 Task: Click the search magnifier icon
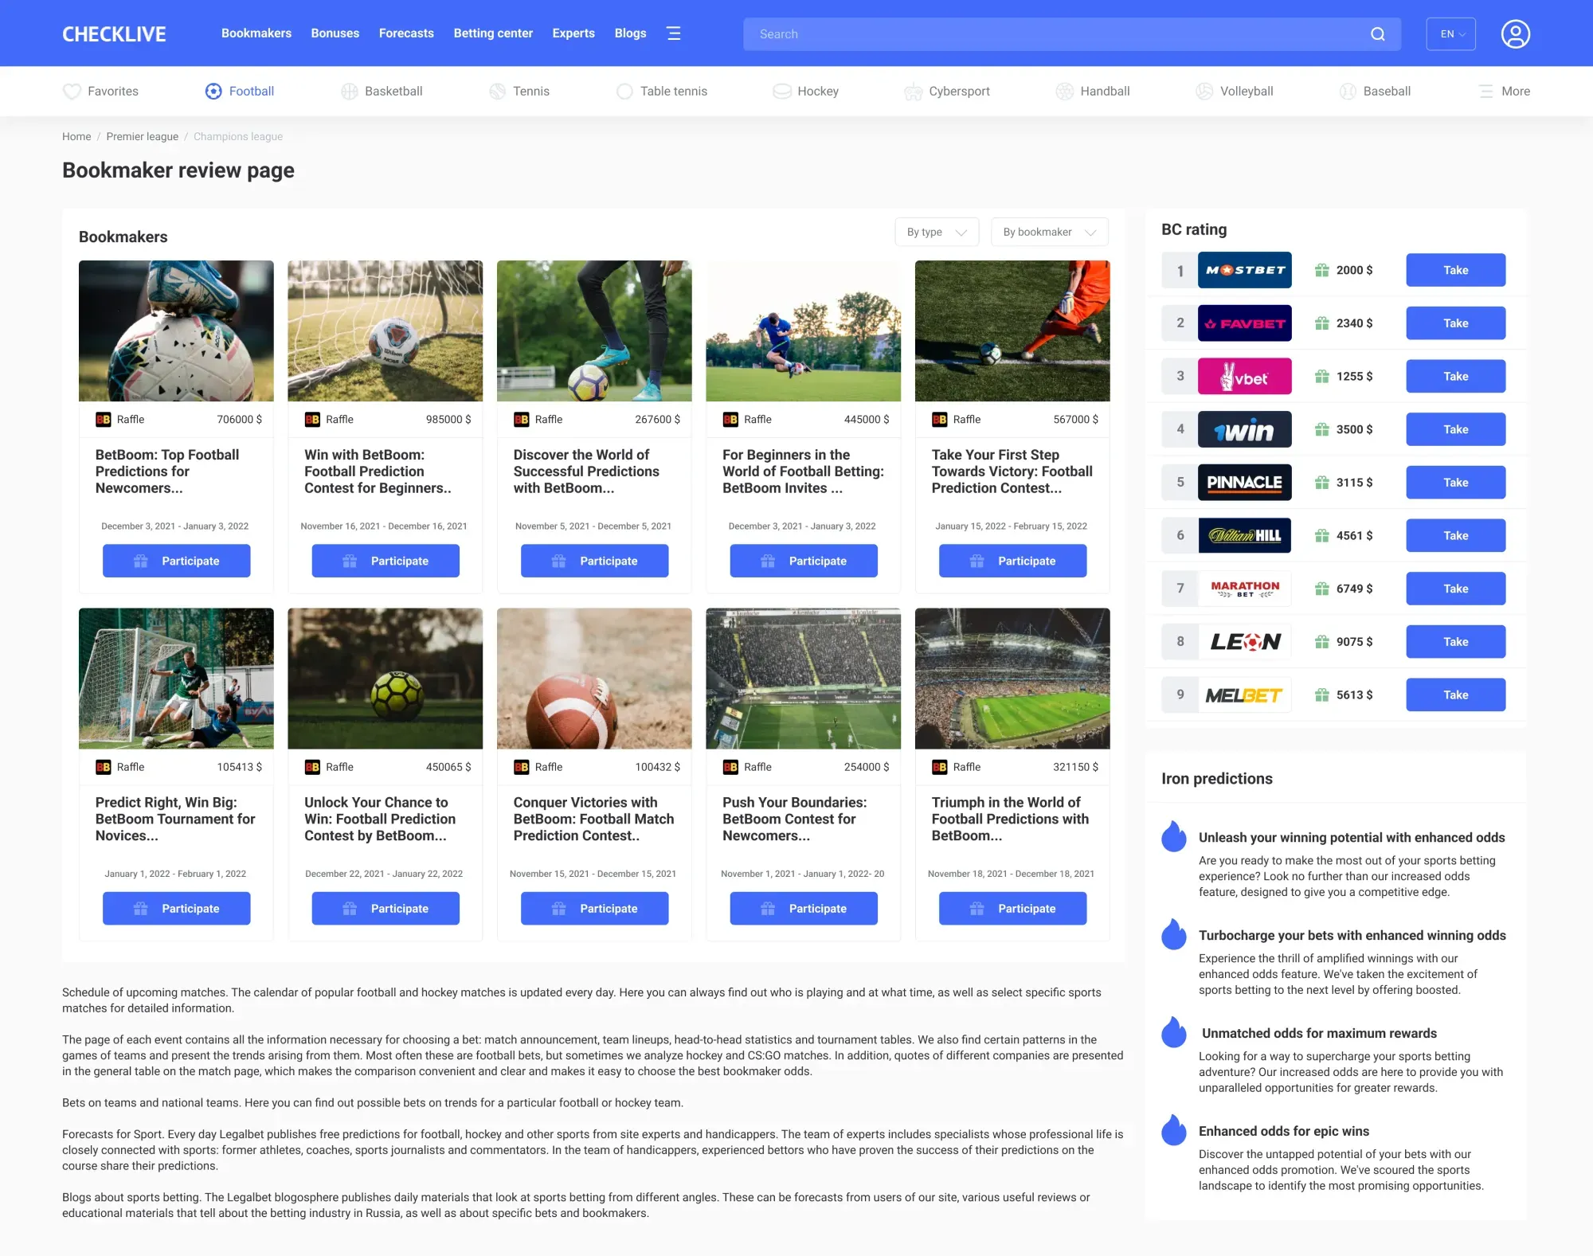tap(1378, 33)
